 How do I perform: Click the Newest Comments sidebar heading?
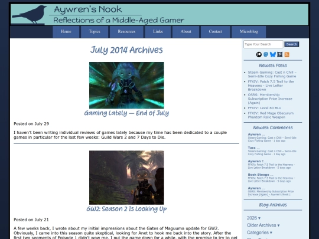click(273, 127)
